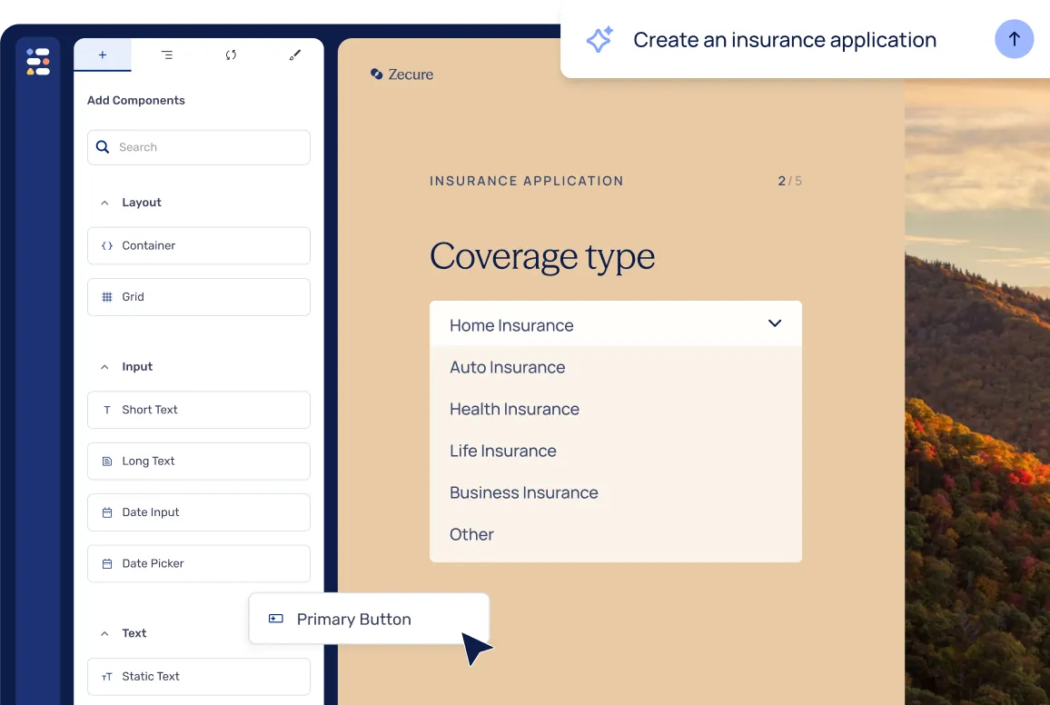Click the Date Picker calendar icon

(107, 564)
